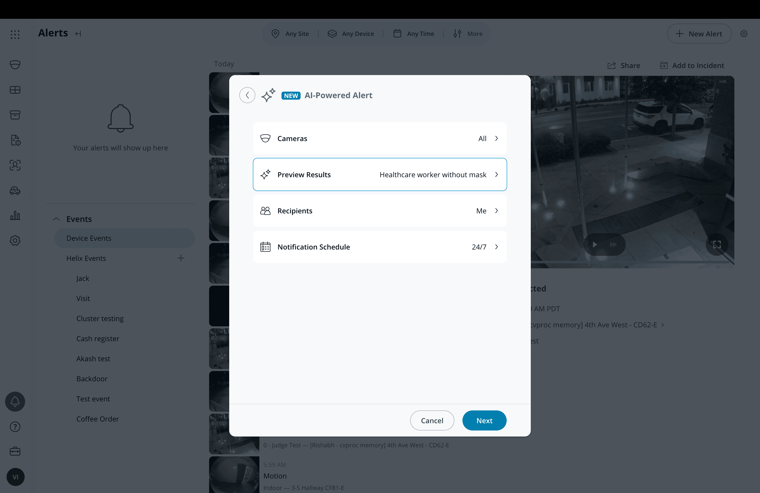Open the grid multi-view panel icon

15,90
